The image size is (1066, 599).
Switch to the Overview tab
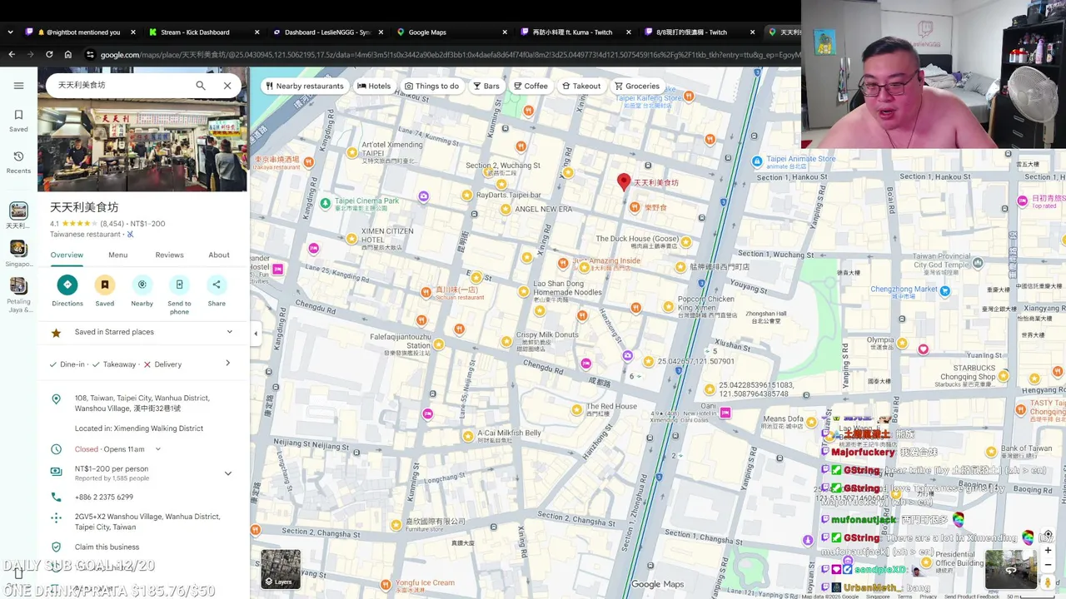pos(67,255)
